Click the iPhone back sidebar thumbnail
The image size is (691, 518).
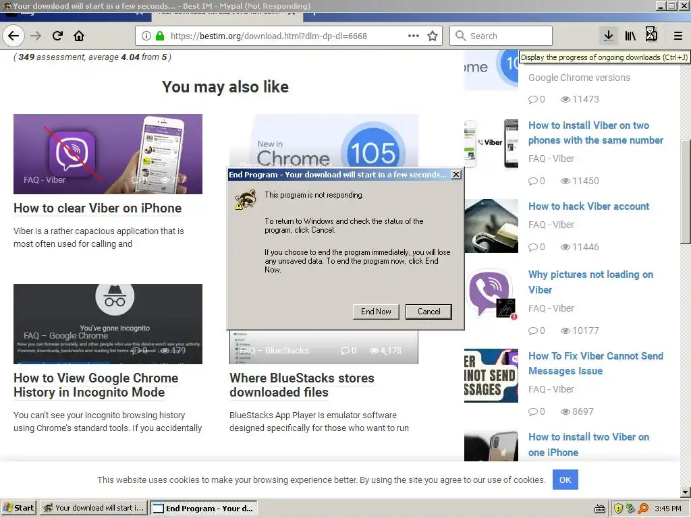pyautogui.click(x=491, y=445)
